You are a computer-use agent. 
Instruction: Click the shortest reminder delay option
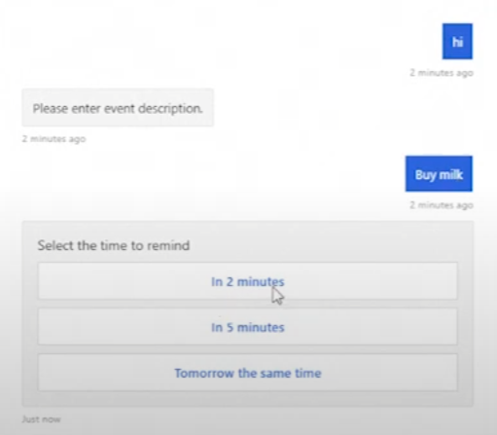pos(248,281)
